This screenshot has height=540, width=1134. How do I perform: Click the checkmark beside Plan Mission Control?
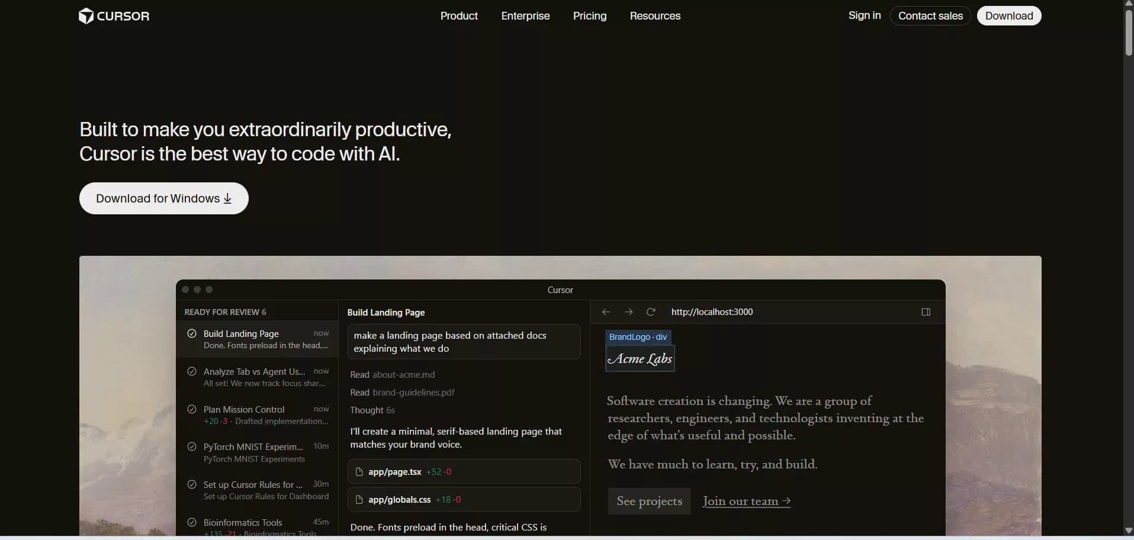[x=192, y=409]
